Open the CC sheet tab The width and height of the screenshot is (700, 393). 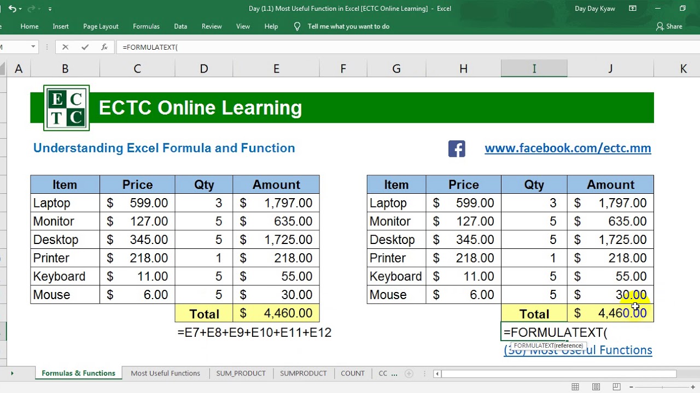click(x=383, y=373)
